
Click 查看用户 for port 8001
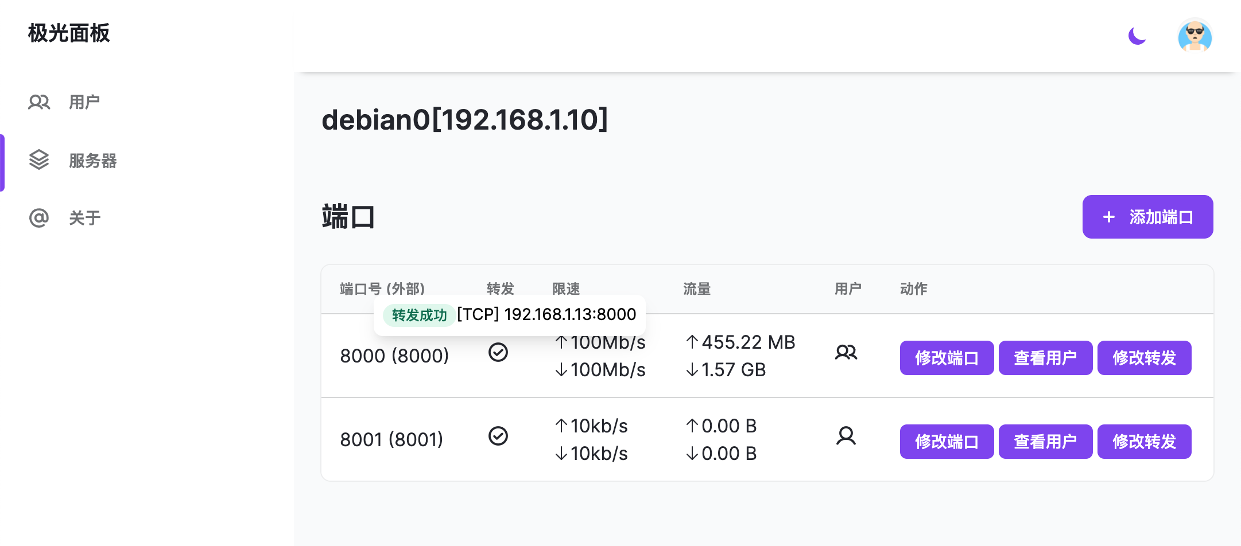(1045, 442)
